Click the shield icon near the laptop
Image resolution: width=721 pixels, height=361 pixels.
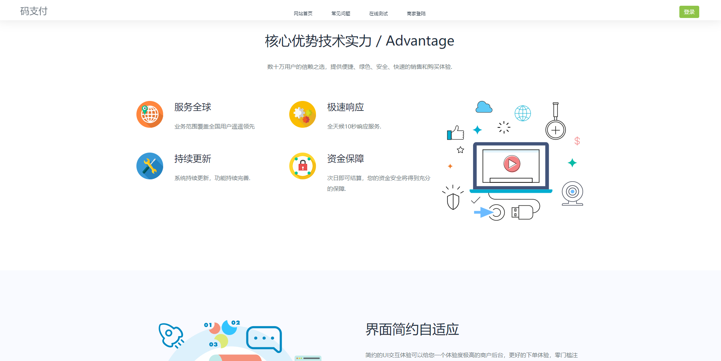(453, 201)
